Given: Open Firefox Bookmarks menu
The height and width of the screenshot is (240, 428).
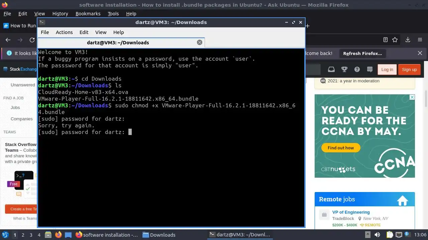Looking at the screenshot, I should click(88, 14).
